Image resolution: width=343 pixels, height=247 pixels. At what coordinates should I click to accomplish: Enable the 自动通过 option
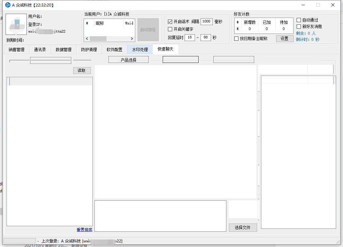tap(299, 20)
